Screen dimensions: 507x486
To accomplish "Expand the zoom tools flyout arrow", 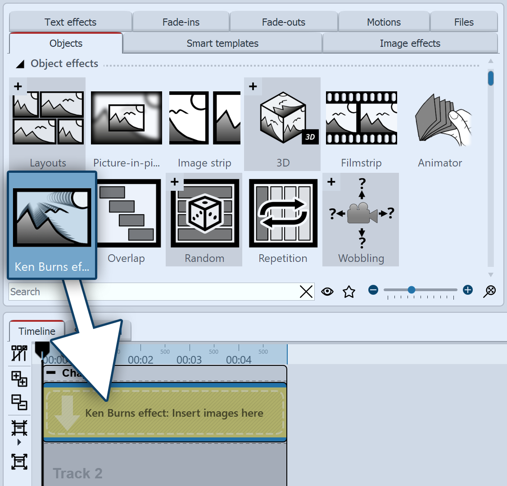I will click(x=19, y=442).
